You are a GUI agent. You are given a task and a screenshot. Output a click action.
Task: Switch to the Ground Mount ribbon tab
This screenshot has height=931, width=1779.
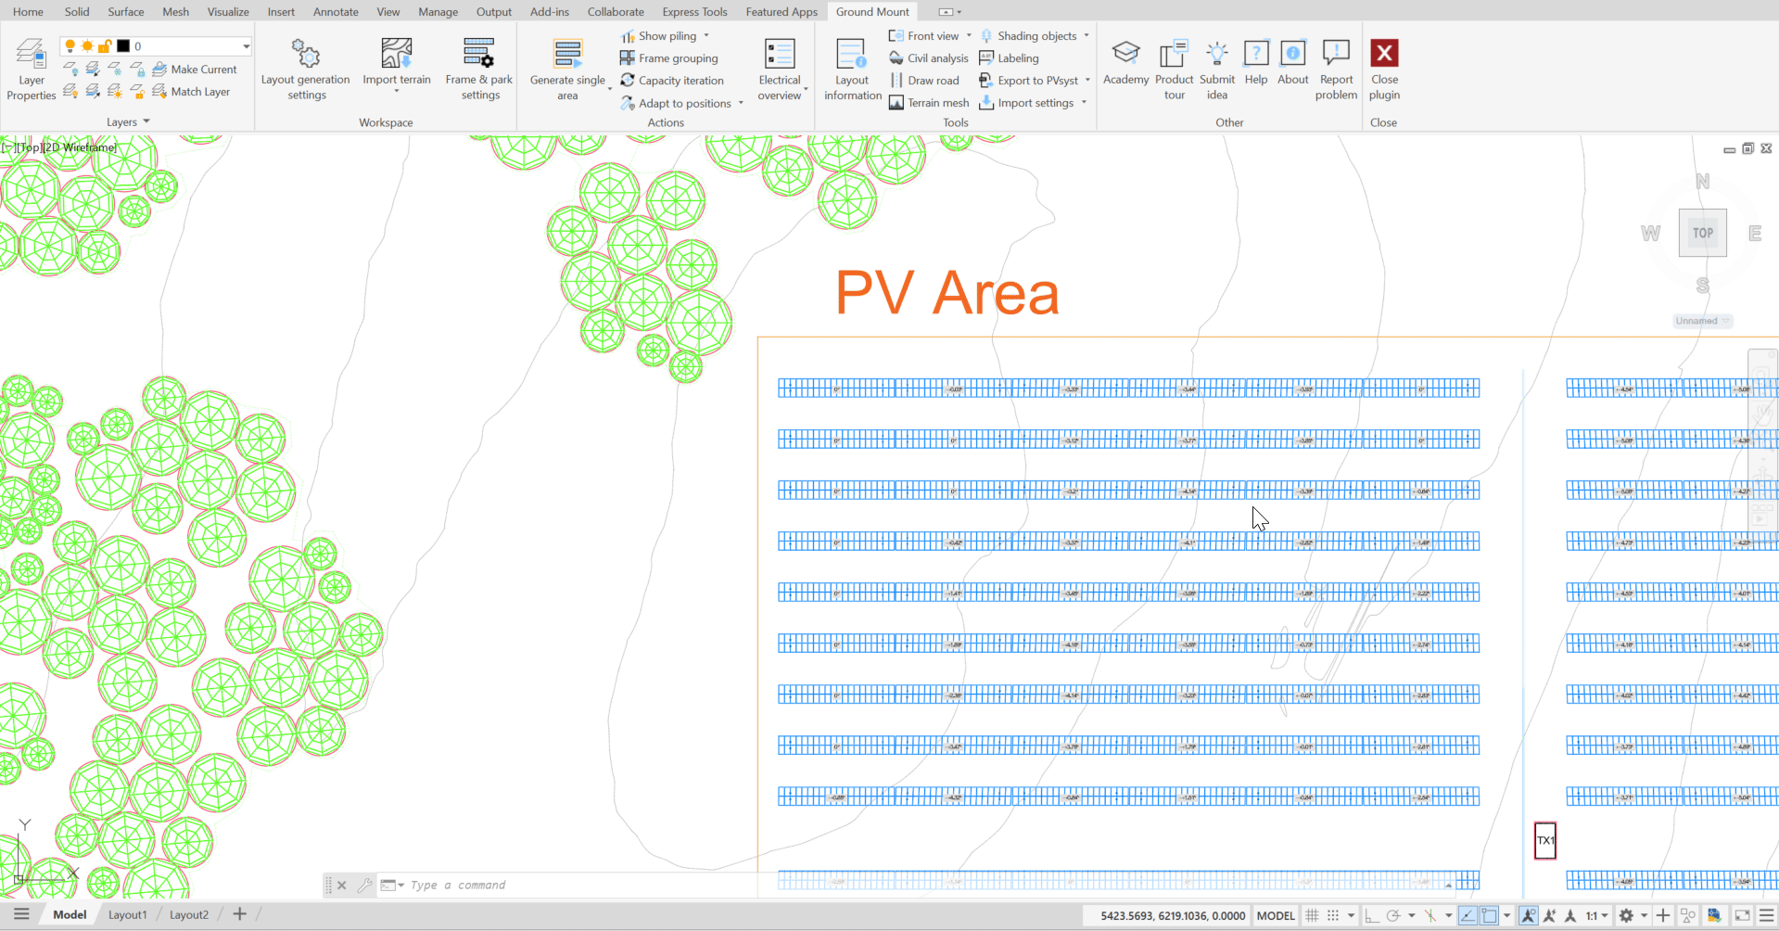(872, 12)
